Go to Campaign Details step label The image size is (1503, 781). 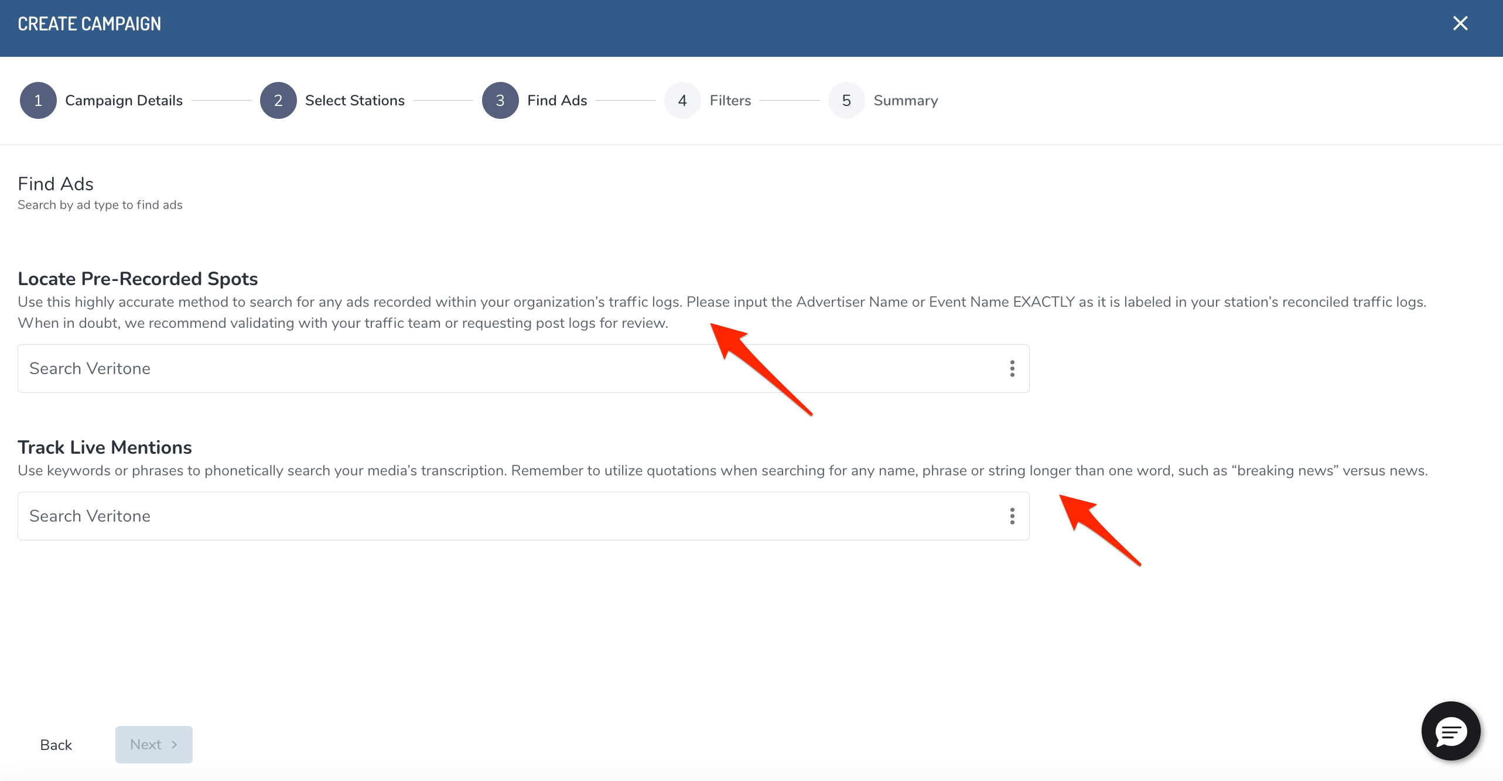124,101
